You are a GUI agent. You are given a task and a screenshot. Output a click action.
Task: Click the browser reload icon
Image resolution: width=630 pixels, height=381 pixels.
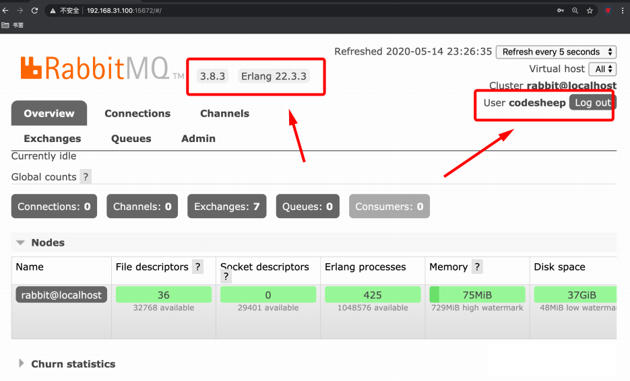point(34,11)
